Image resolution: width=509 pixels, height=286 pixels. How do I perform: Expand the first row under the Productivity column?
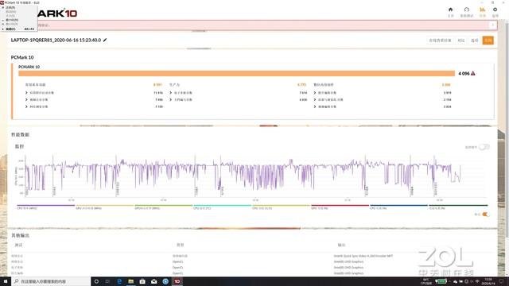[x=238, y=93]
